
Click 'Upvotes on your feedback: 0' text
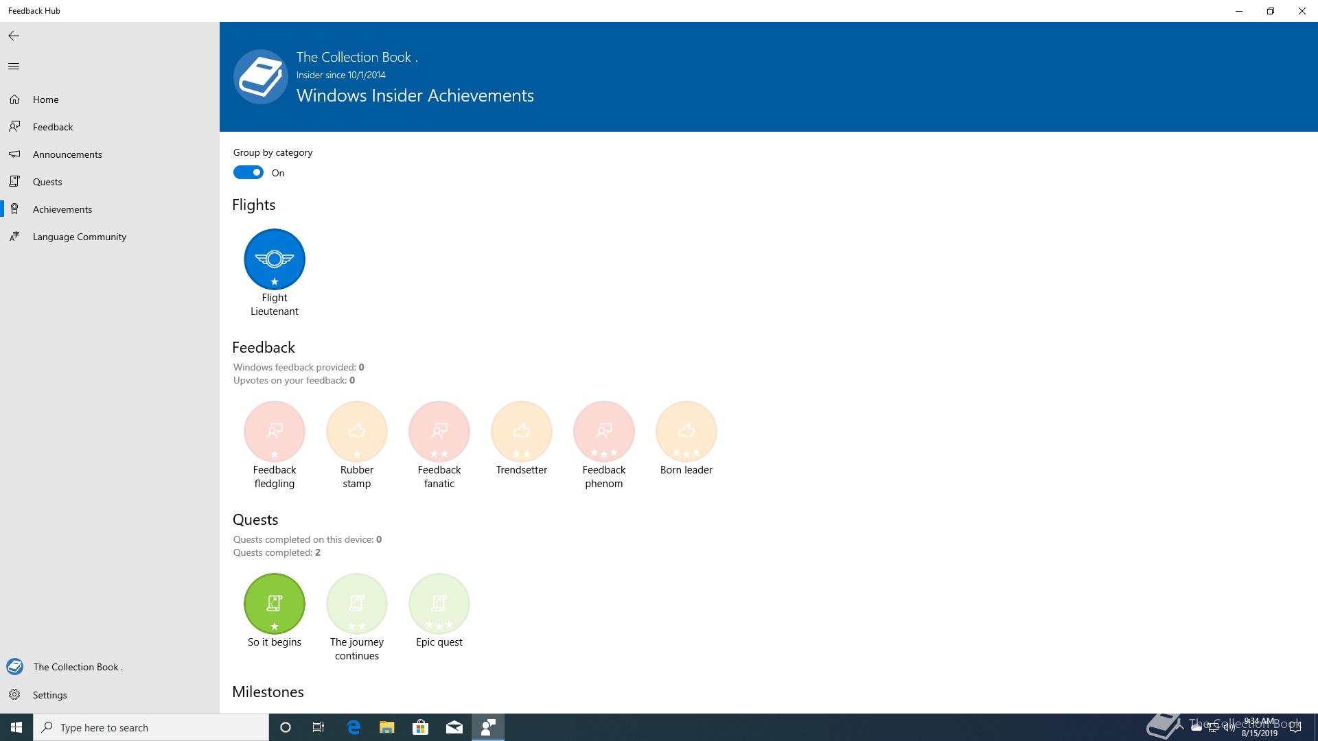(x=294, y=380)
